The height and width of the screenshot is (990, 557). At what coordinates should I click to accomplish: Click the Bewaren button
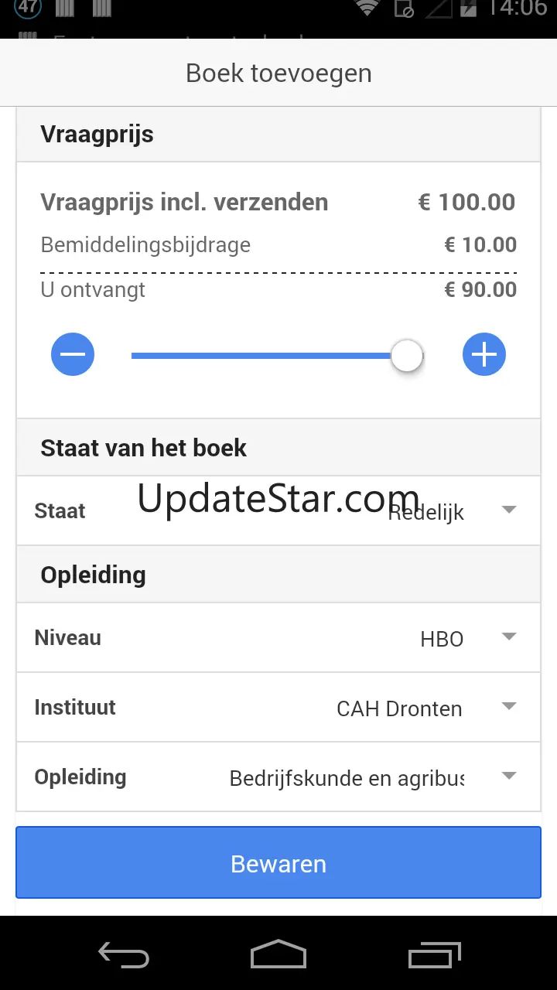point(278,863)
